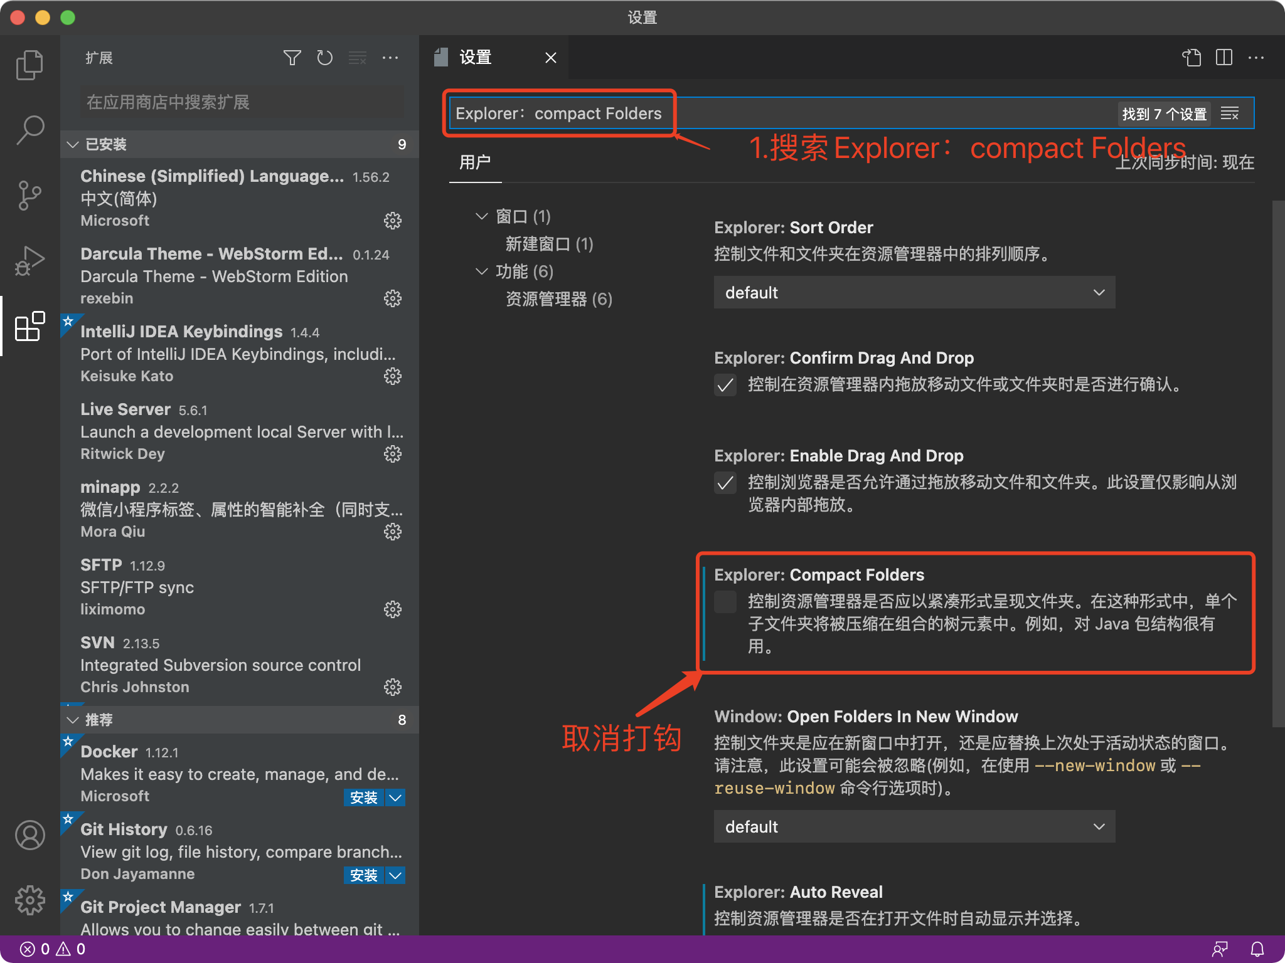1285x963 pixels.
Task: Open the Accounts icon in the activity bar
Action: click(29, 835)
